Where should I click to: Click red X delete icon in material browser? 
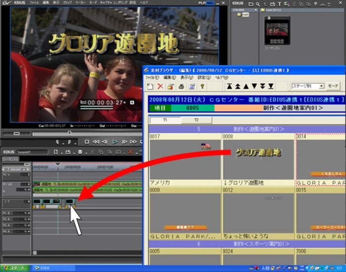pos(161,86)
